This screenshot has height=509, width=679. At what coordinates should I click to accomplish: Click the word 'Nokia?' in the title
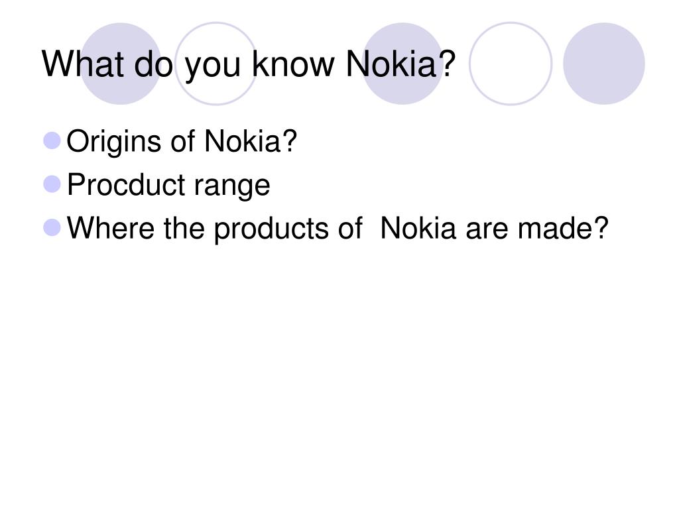point(401,64)
